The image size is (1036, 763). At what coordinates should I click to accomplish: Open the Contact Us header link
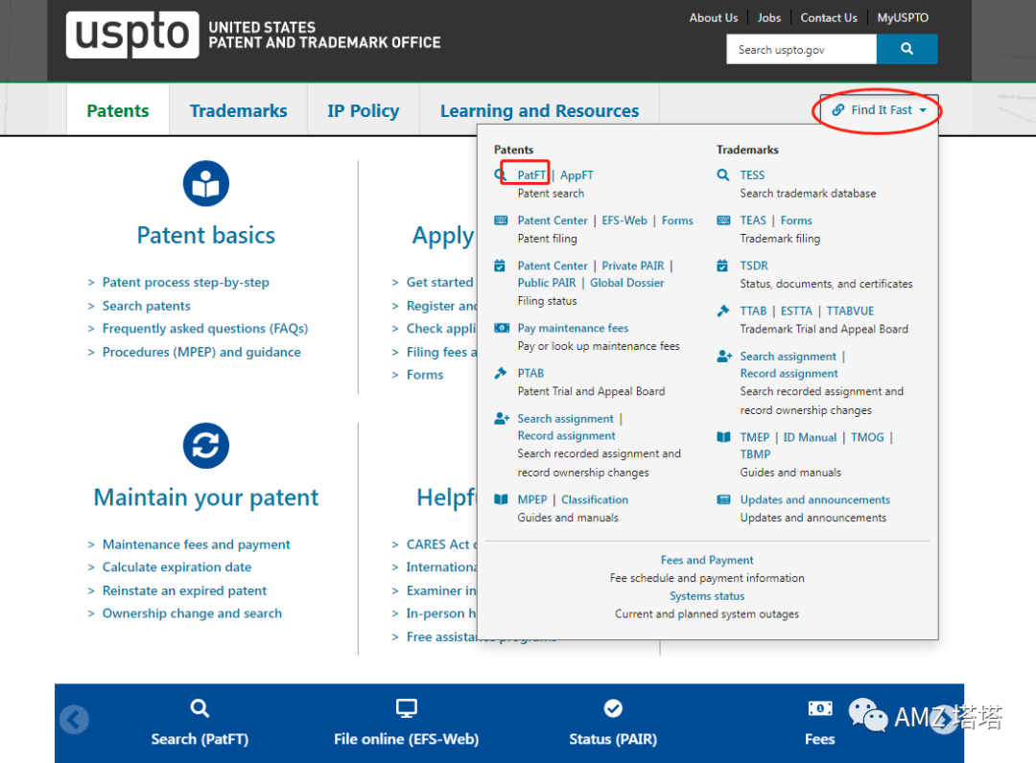coord(829,18)
